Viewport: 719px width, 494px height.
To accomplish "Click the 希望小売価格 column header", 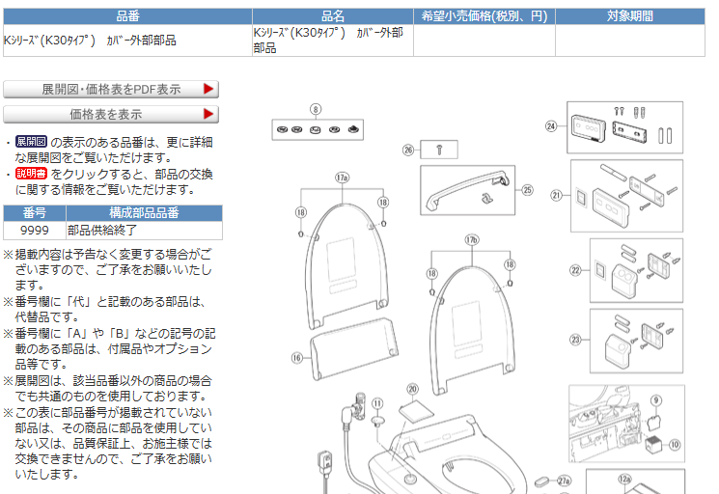I will pos(484,16).
